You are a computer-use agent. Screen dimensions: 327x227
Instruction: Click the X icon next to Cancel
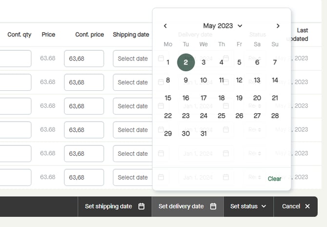pos(307,206)
